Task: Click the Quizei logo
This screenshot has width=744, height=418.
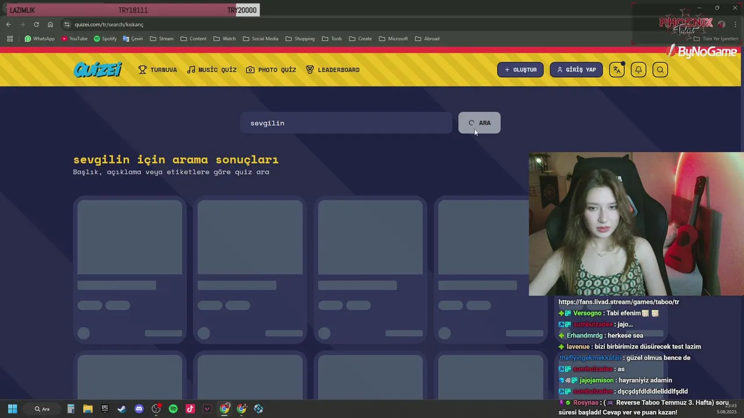Action: click(x=98, y=70)
